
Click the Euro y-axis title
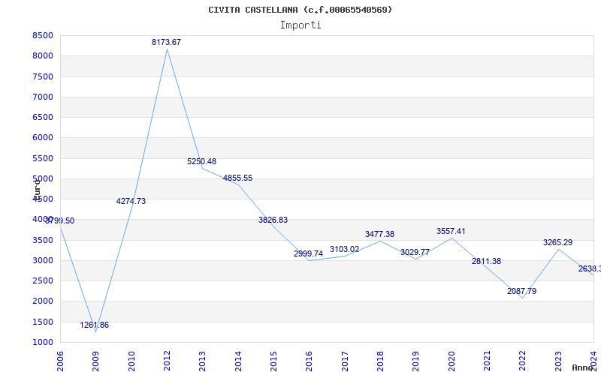point(37,190)
